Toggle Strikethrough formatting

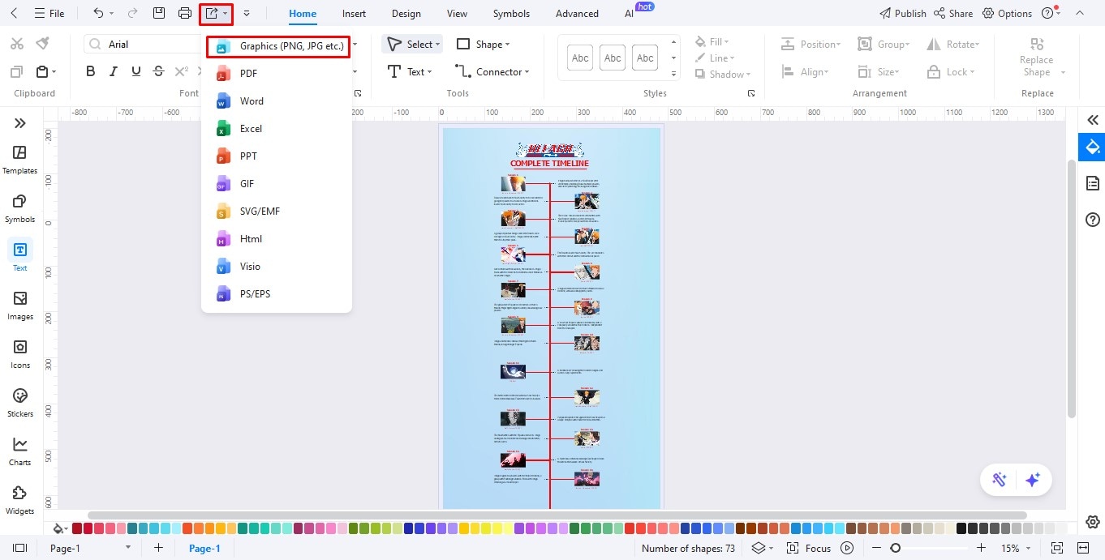tap(159, 71)
